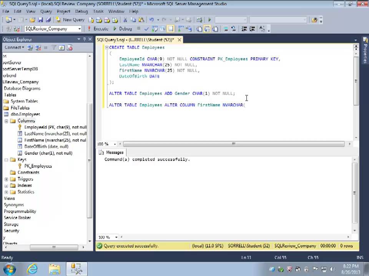This screenshot has width=369, height=276.
Task: Click the New Query button
Action: (x=70, y=20)
